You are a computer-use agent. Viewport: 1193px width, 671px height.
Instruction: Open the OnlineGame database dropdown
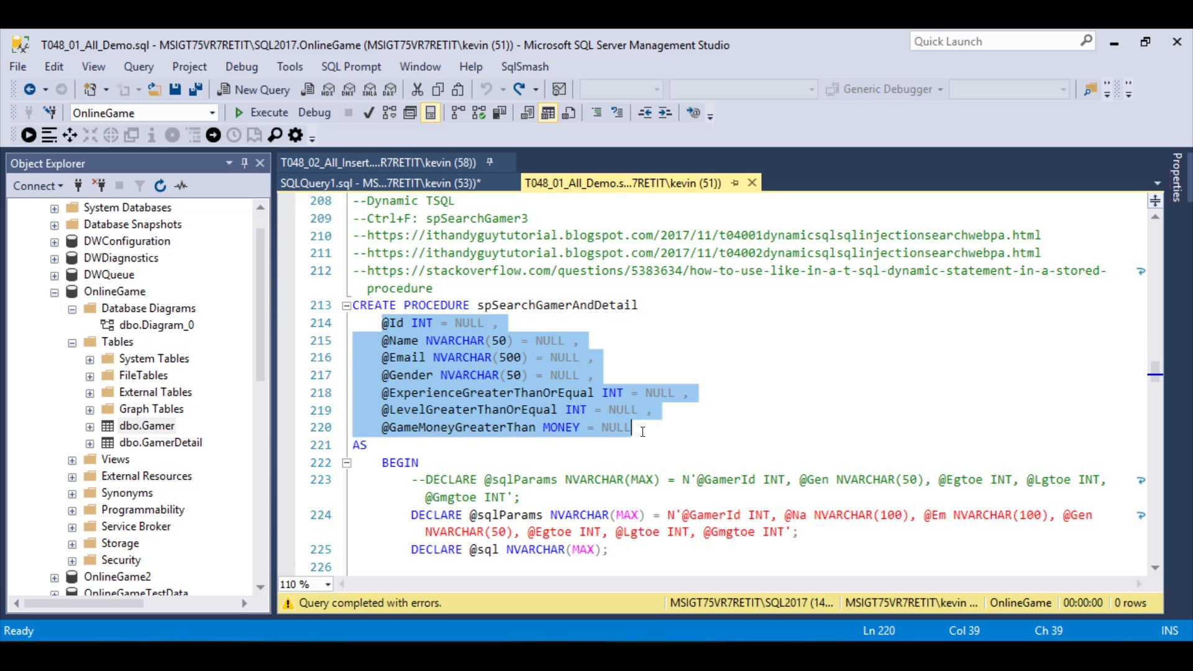pyautogui.click(x=213, y=112)
